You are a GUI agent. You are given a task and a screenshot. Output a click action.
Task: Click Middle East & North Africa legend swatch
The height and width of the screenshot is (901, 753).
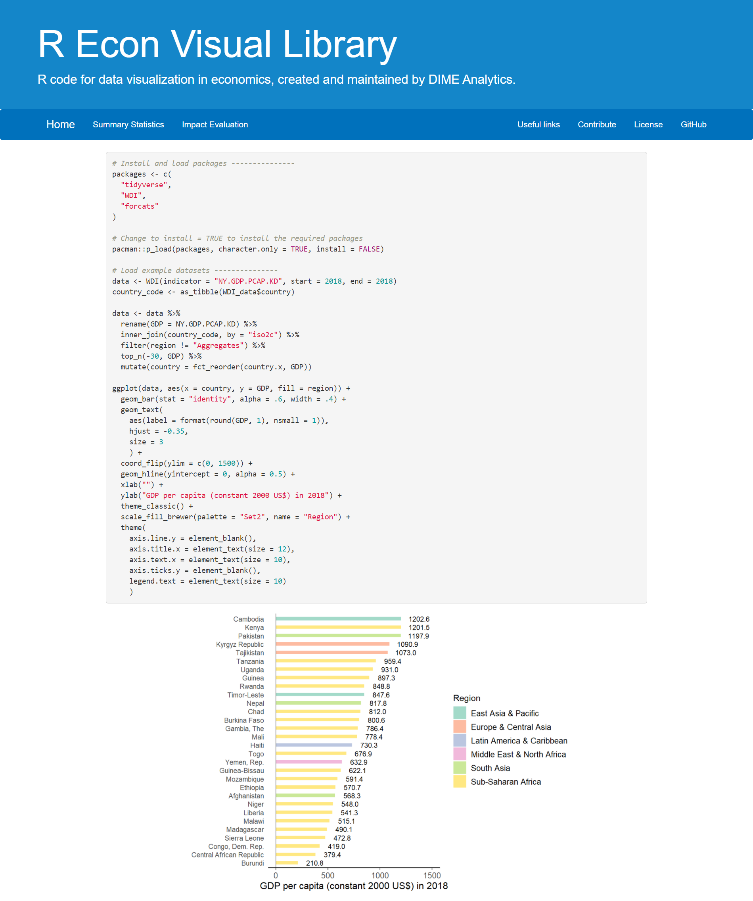pos(459,754)
